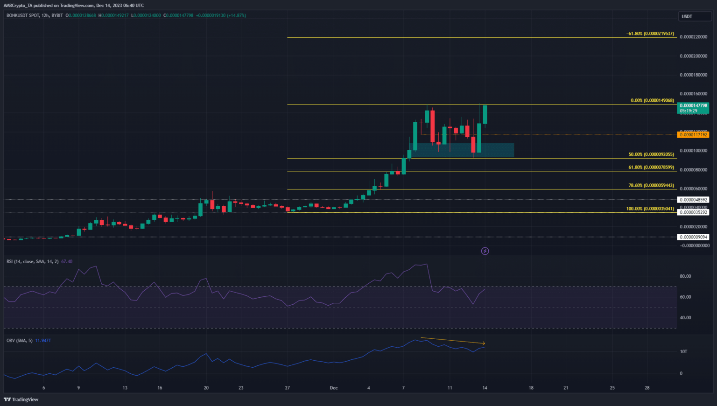
Task: Click the orange 0.0000117192 price label
Action: tap(693, 135)
